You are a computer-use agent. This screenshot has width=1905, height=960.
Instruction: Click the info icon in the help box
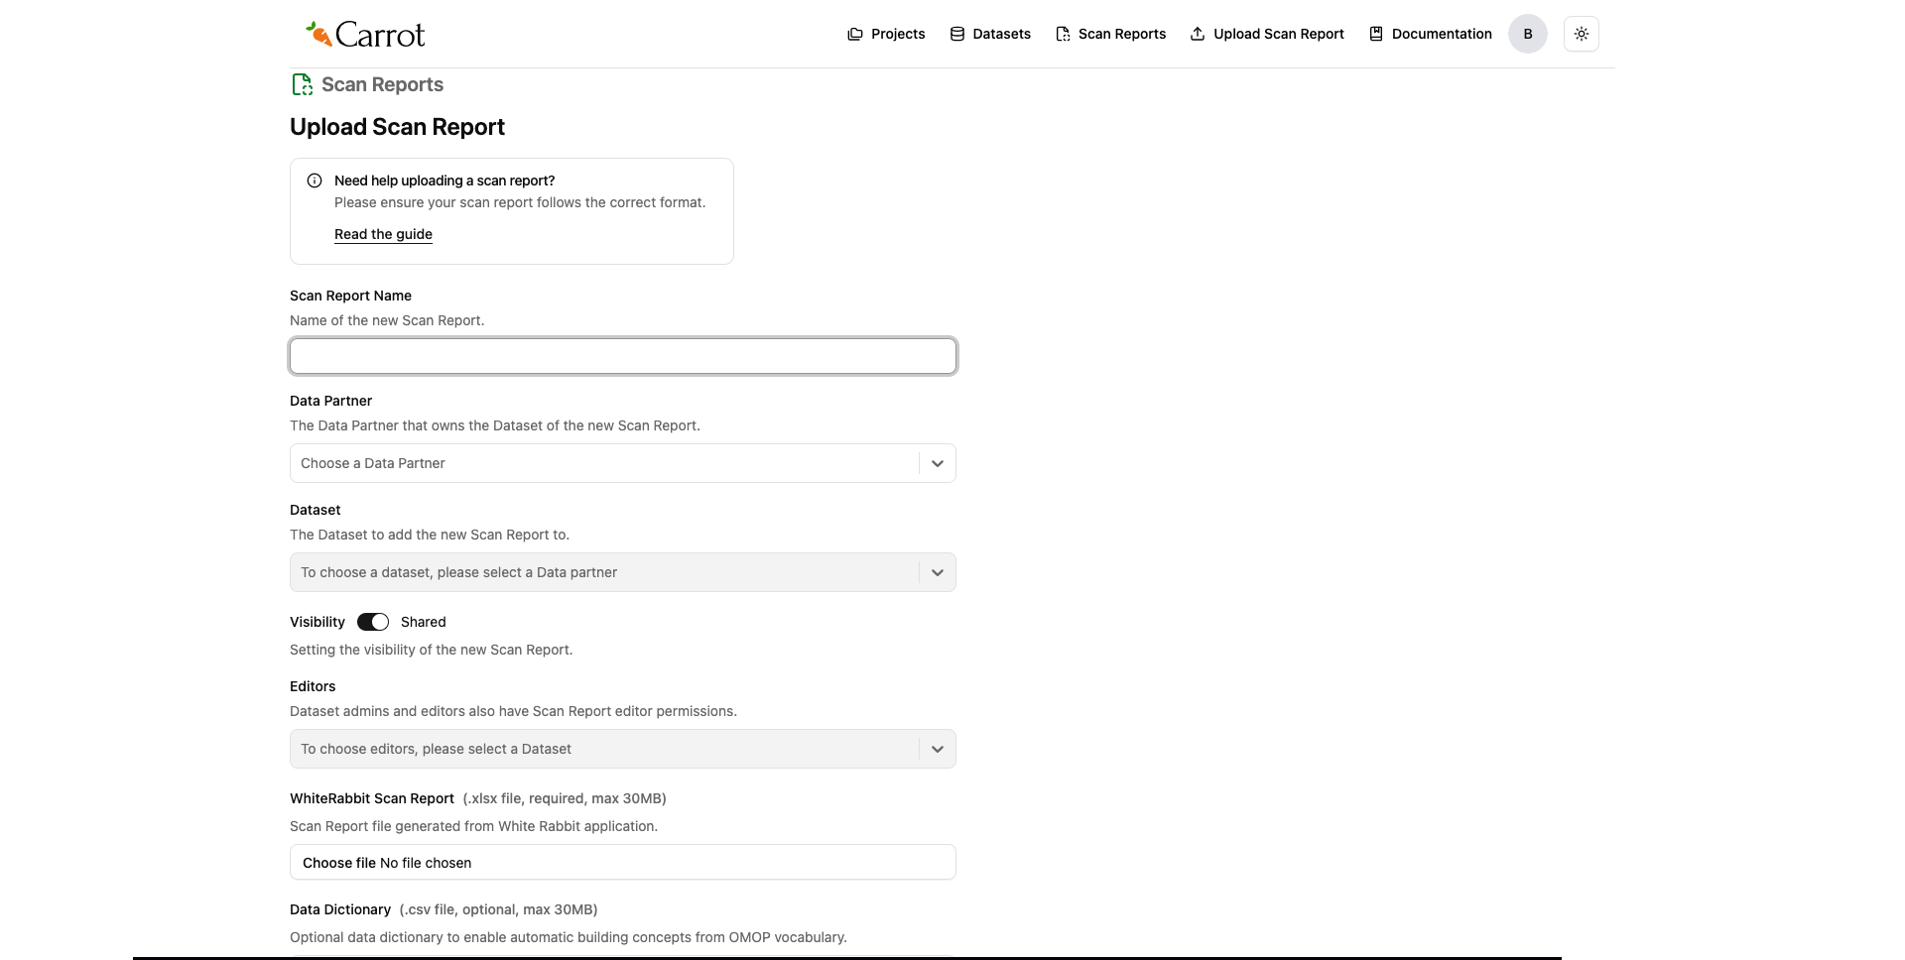point(315,180)
